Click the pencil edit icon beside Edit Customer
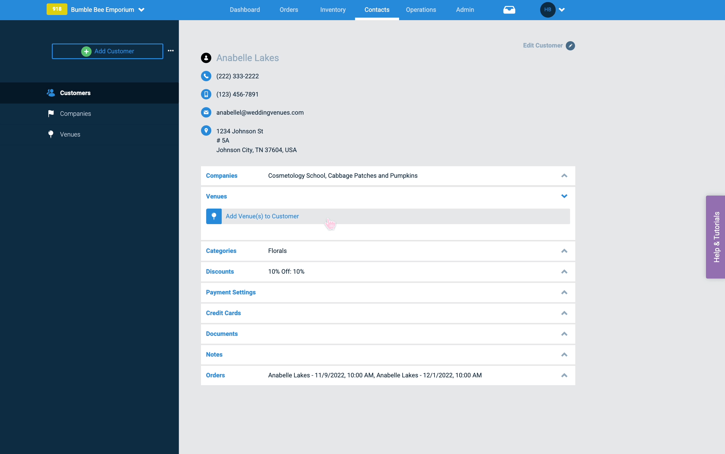 [x=570, y=46]
